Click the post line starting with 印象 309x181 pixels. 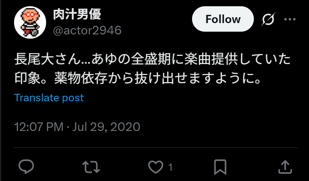[x=138, y=79]
